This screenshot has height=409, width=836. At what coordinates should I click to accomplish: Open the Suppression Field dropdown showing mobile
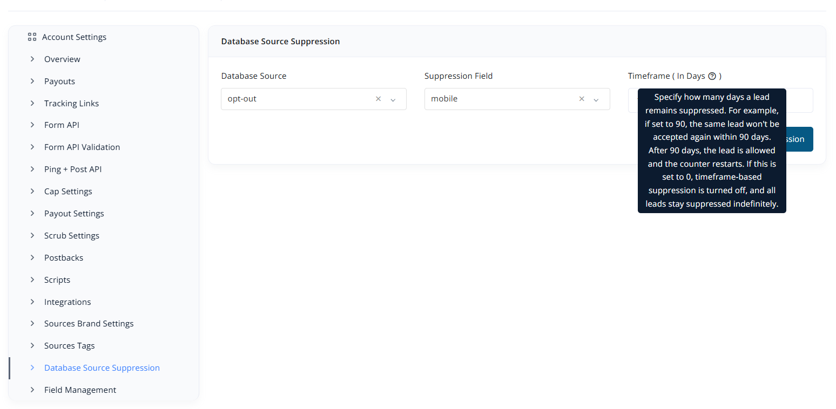[517, 99]
